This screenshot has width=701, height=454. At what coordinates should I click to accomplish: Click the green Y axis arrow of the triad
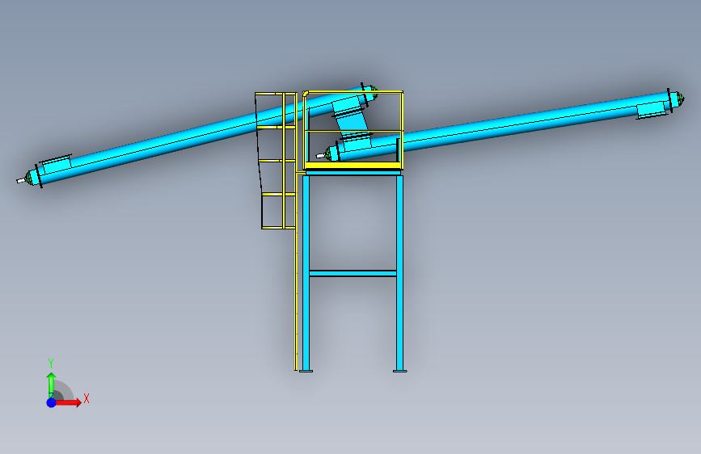tap(51, 385)
